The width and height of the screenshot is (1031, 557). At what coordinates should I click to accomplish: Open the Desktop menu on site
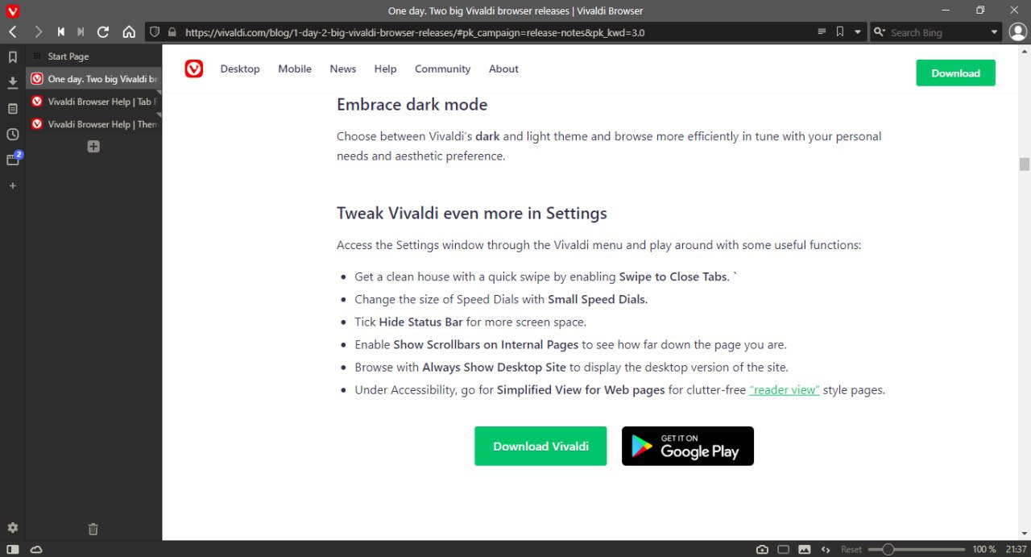click(240, 69)
